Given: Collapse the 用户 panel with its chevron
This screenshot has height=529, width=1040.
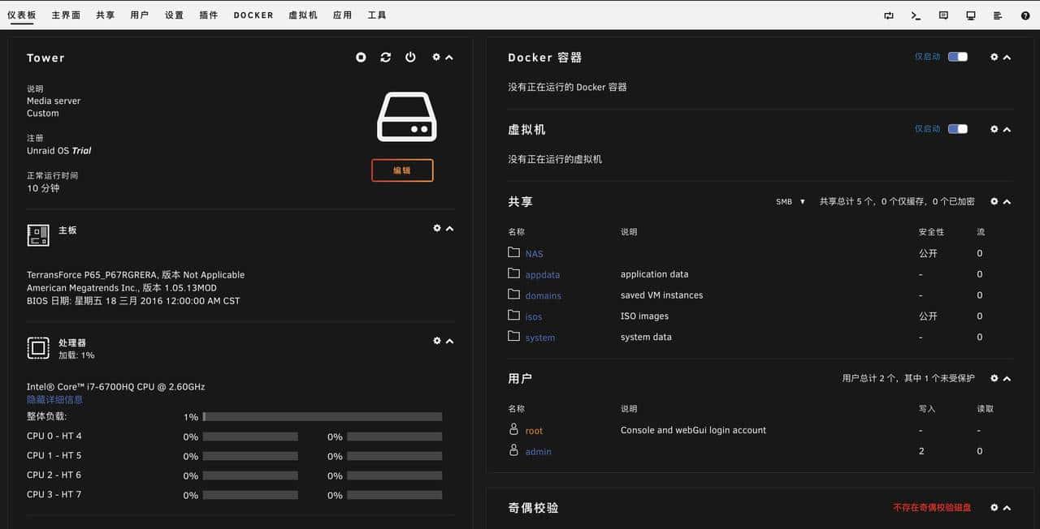Looking at the screenshot, I should click(x=1007, y=378).
